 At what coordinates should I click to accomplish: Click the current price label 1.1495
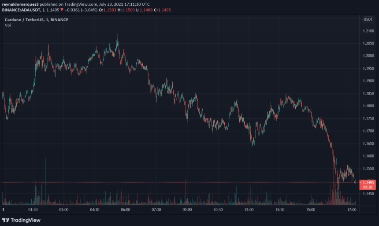(x=368, y=182)
